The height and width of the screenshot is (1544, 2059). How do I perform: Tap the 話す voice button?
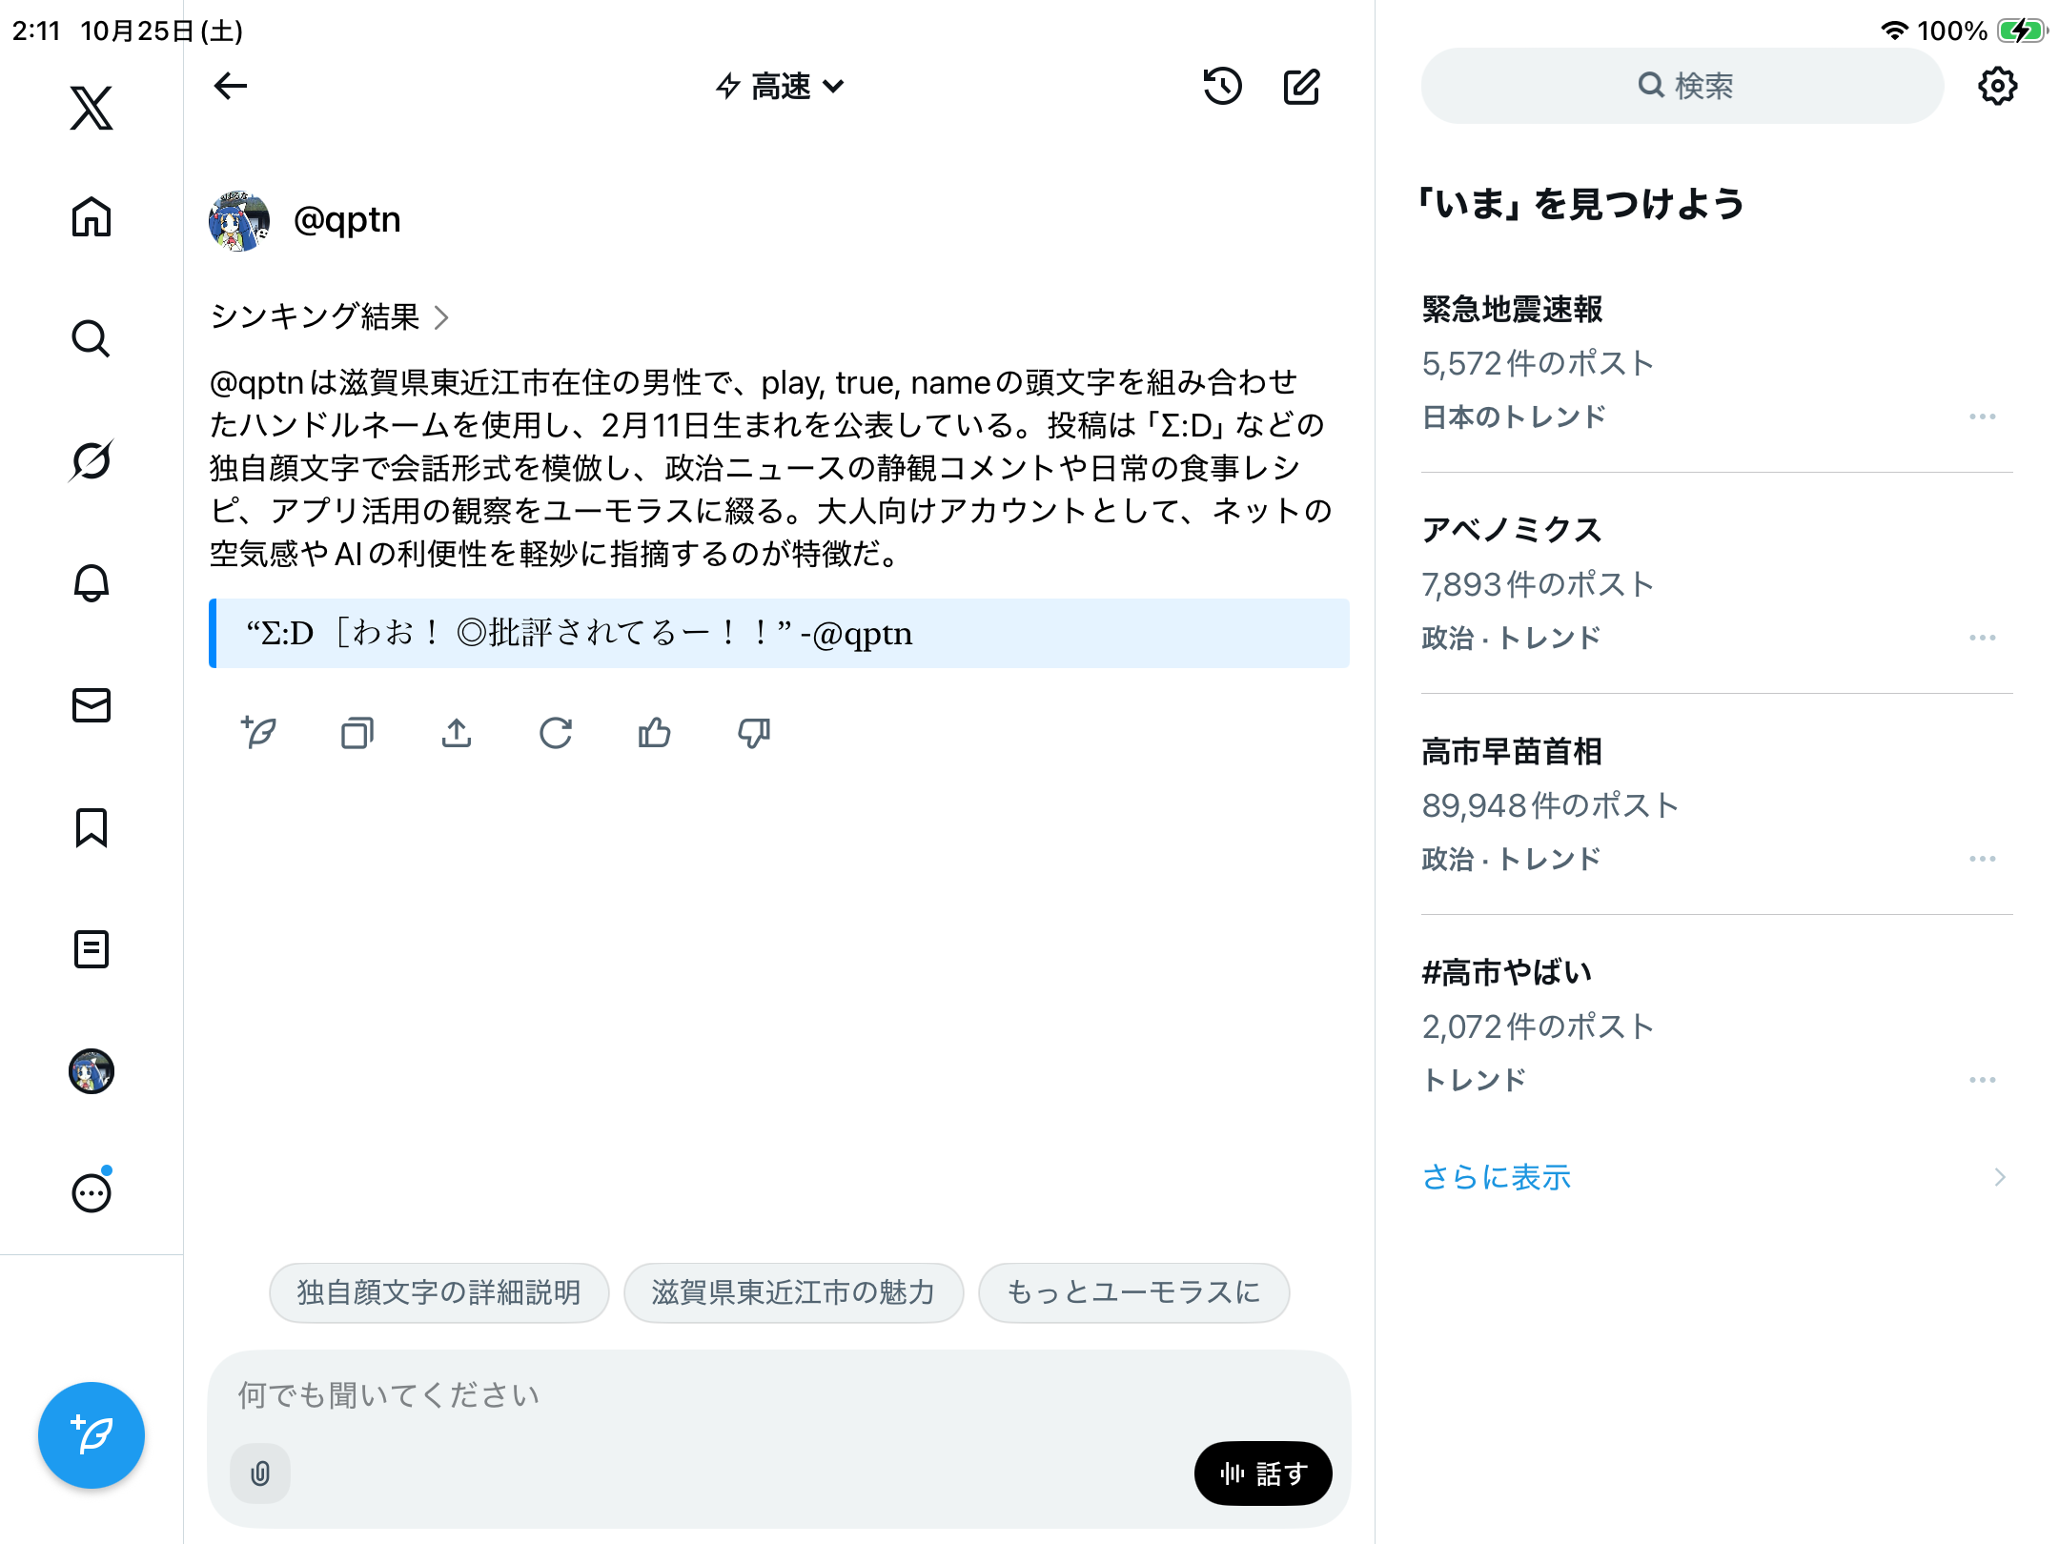coord(1263,1473)
